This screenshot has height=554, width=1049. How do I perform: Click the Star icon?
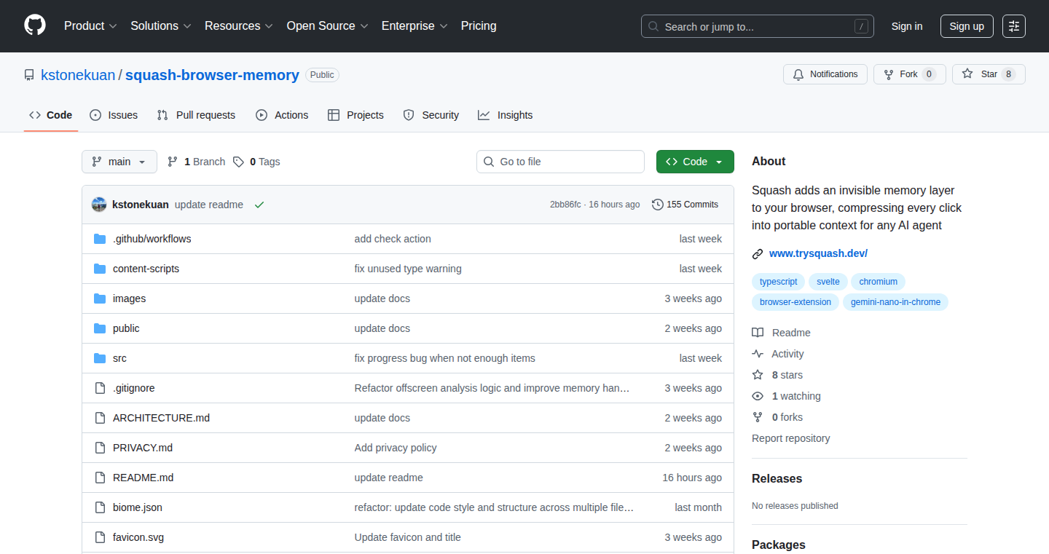coord(967,74)
